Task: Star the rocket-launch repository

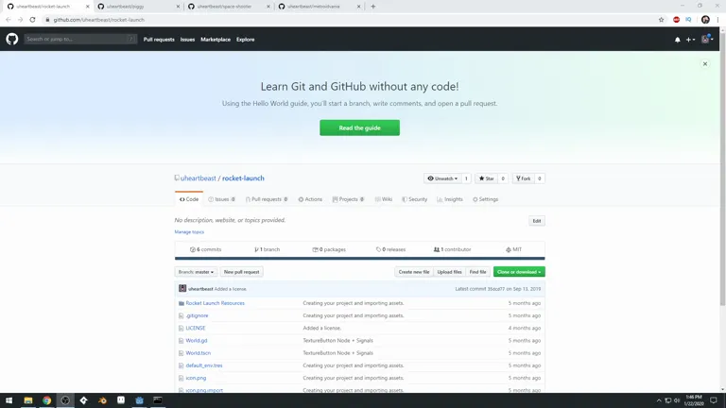Action: click(x=486, y=178)
